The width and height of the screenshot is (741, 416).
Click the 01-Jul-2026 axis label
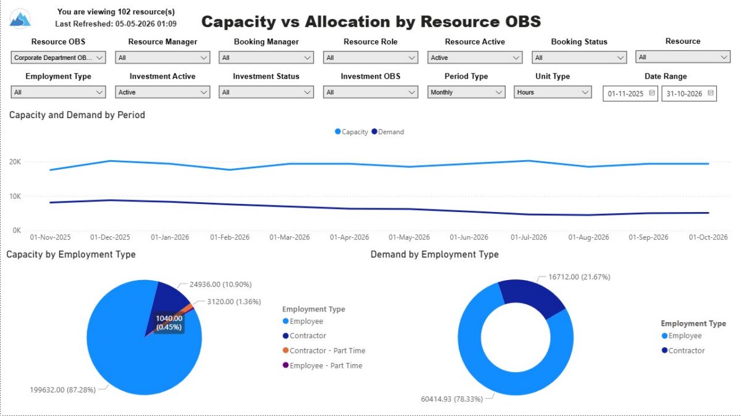(x=529, y=237)
